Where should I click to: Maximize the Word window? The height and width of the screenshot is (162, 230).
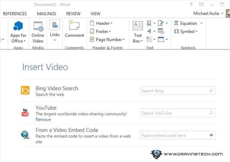point(222,4)
